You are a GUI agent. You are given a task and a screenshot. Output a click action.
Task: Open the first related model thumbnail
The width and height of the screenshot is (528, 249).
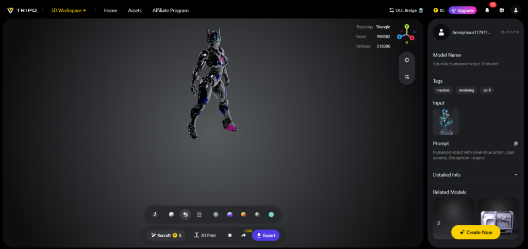[x=454, y=219]
